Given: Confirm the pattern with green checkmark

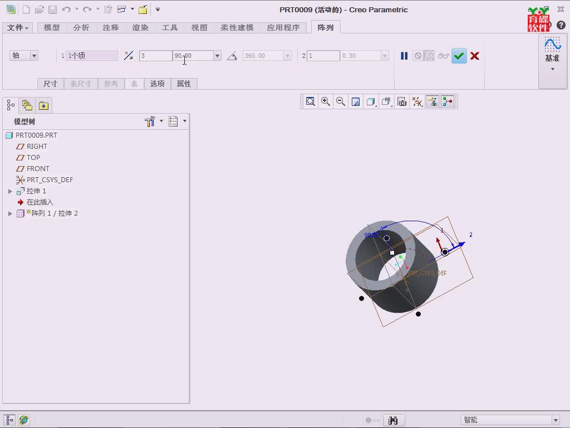Looking at the screenshot, I should [459, 56].
